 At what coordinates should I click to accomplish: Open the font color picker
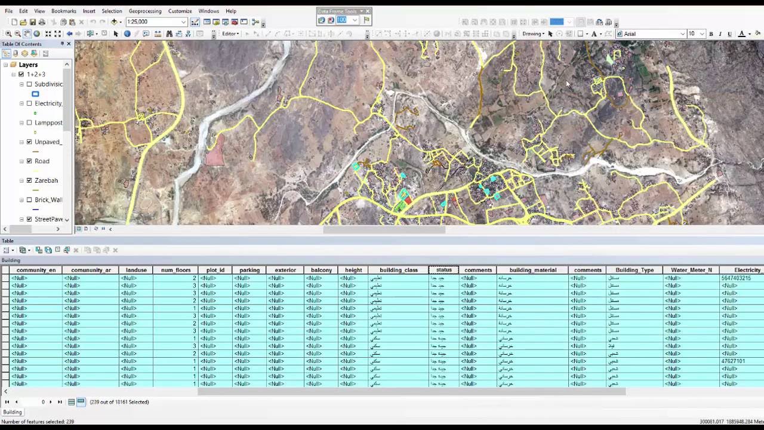coord(743,34)
